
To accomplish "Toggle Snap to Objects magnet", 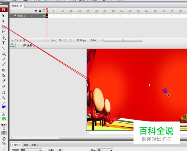I will pos(4,133).
